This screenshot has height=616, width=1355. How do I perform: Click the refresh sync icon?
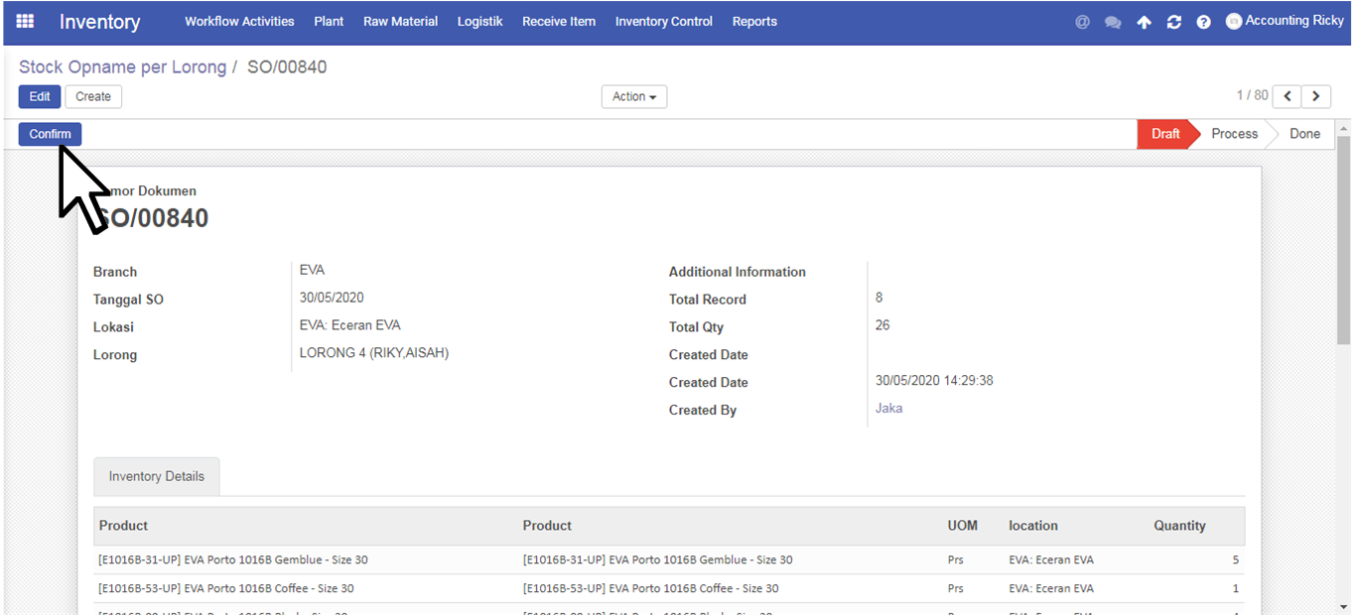pos(1173,22)
